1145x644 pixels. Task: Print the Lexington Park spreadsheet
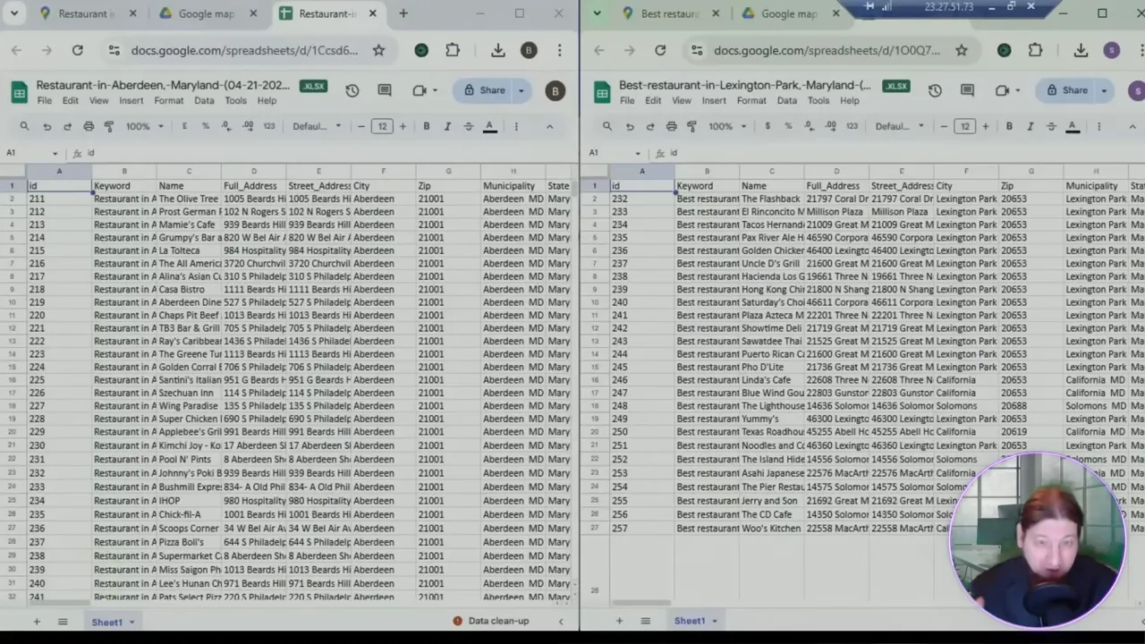671,126
